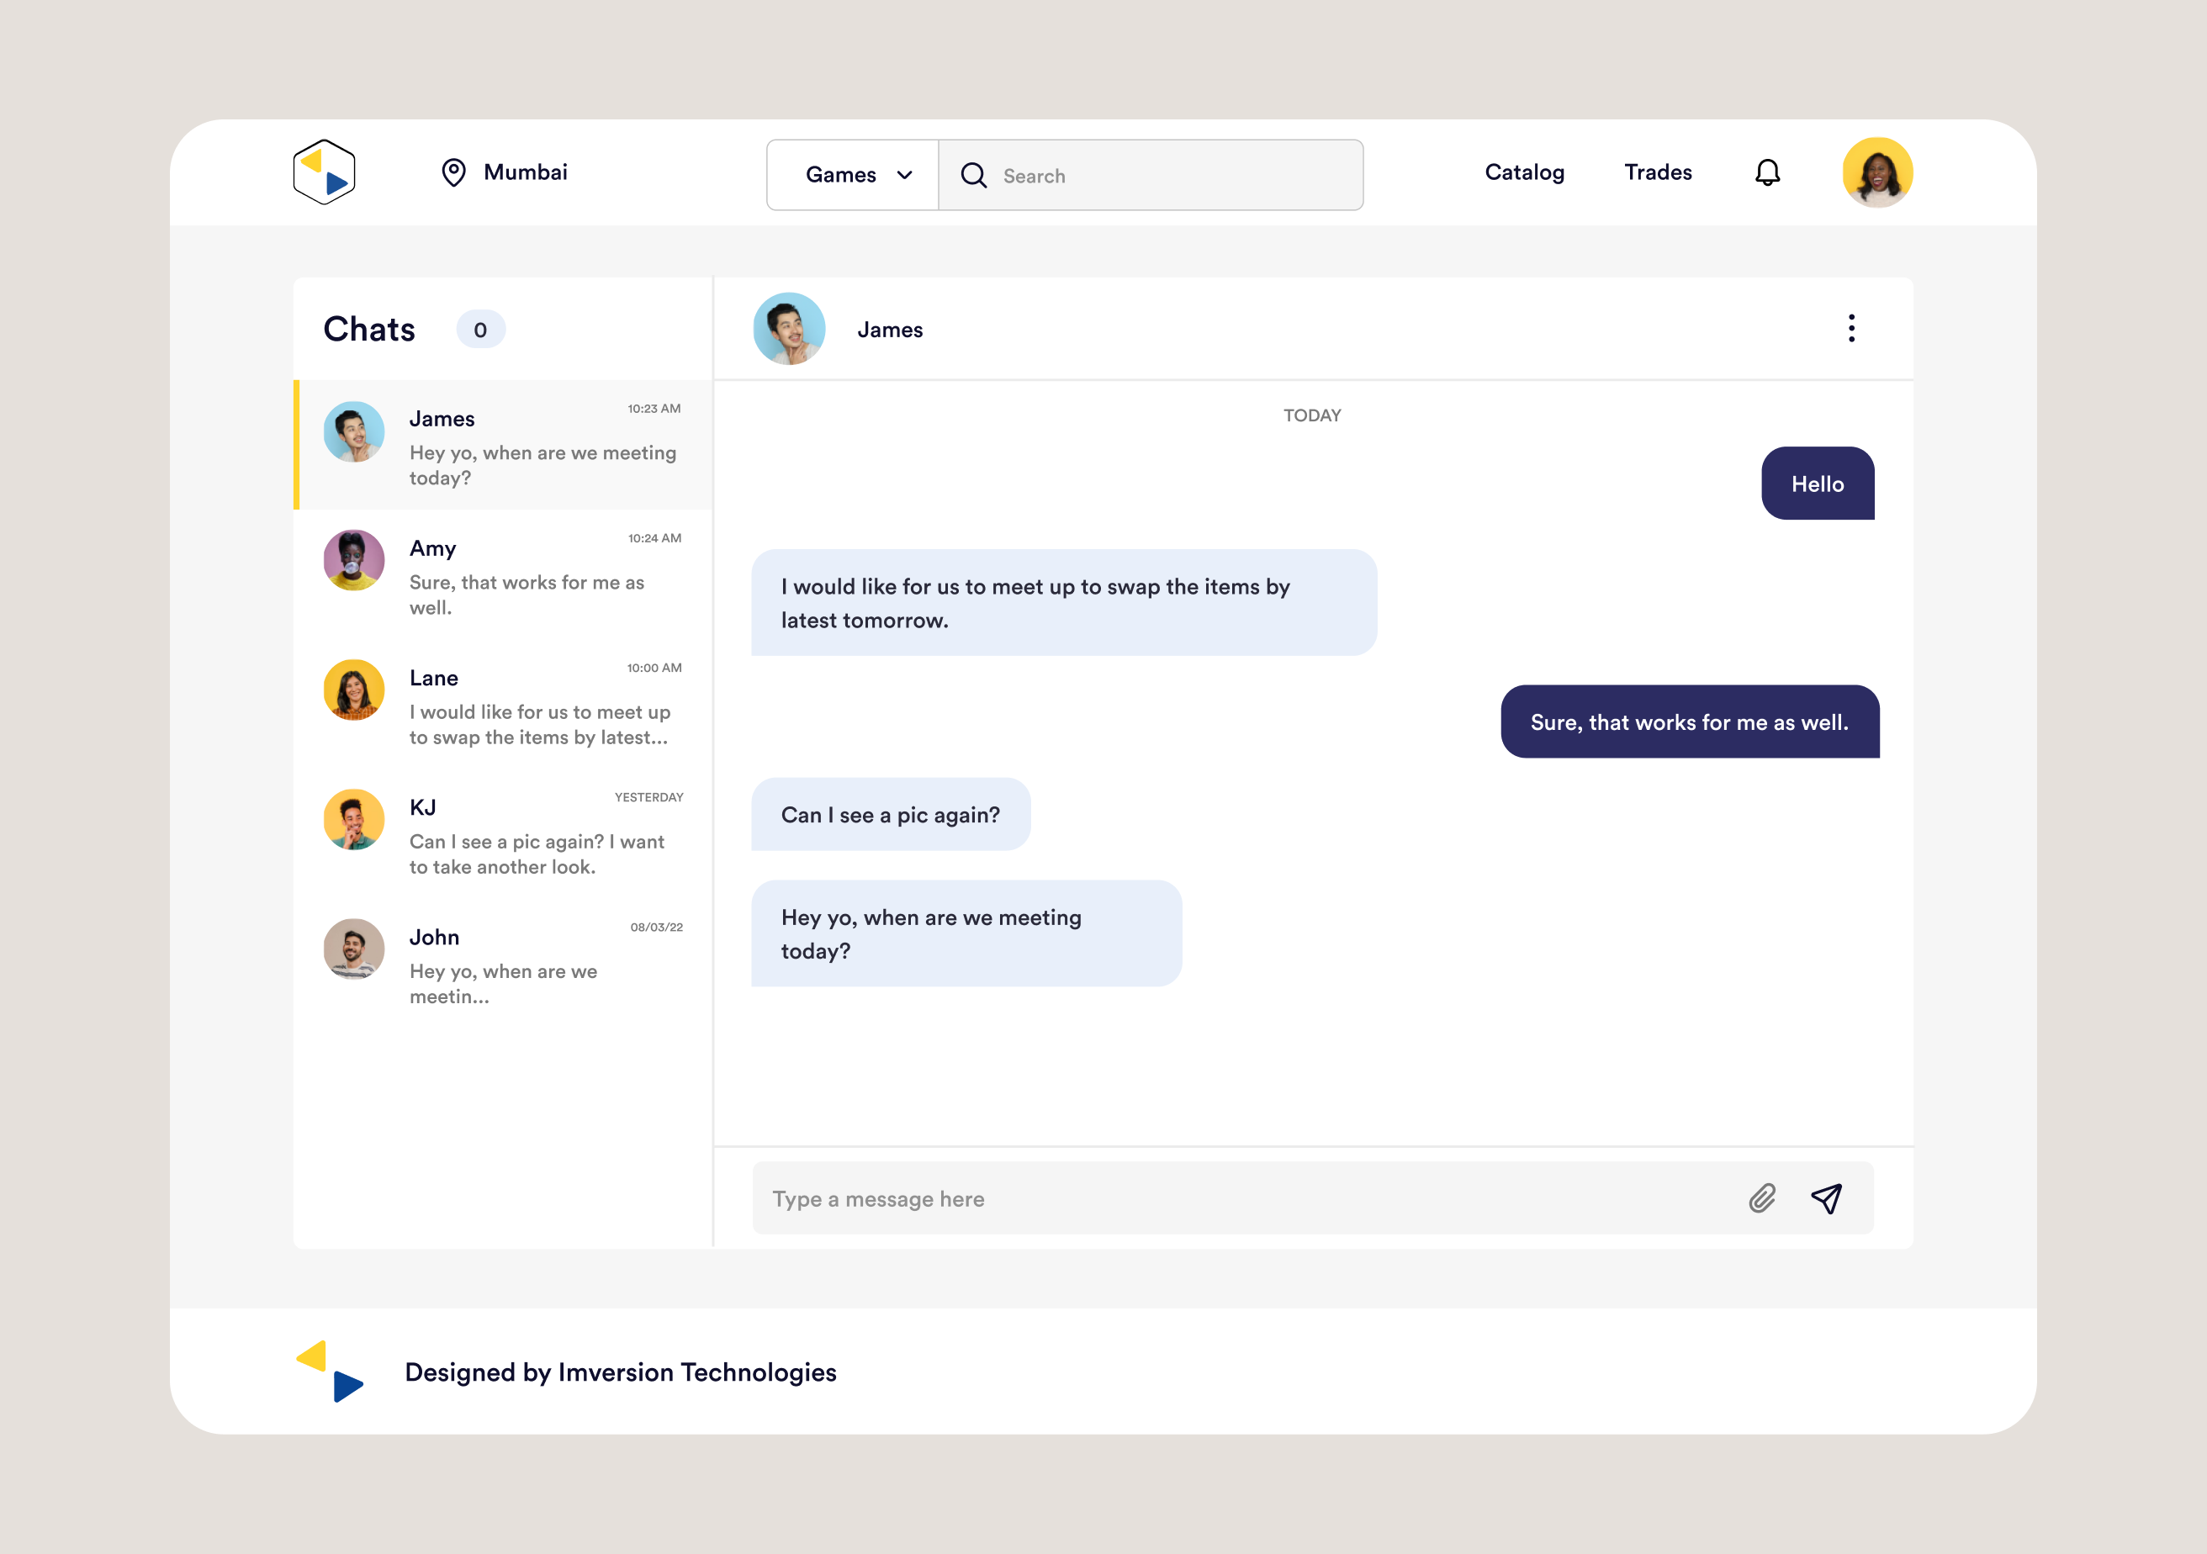
Task: Open the three-dot conversation menu
Action: (x=1850, y=329)
